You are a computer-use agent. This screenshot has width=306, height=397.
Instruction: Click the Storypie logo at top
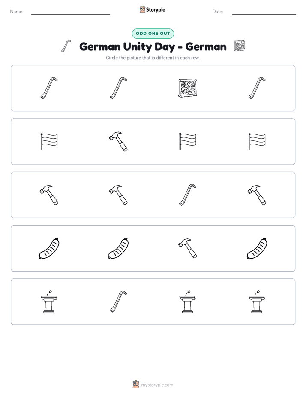point(152,9)
